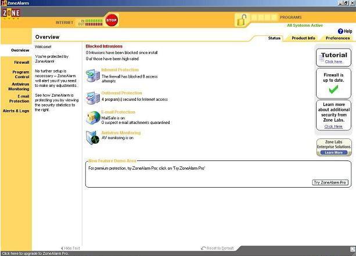Click the Reset to Default link
356x256 pixels.
[x=220, y=248]
